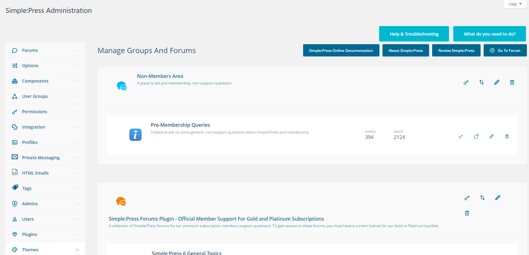
Task: Click the Components cubes sidebar icon
Action: [x=14, y=81]
